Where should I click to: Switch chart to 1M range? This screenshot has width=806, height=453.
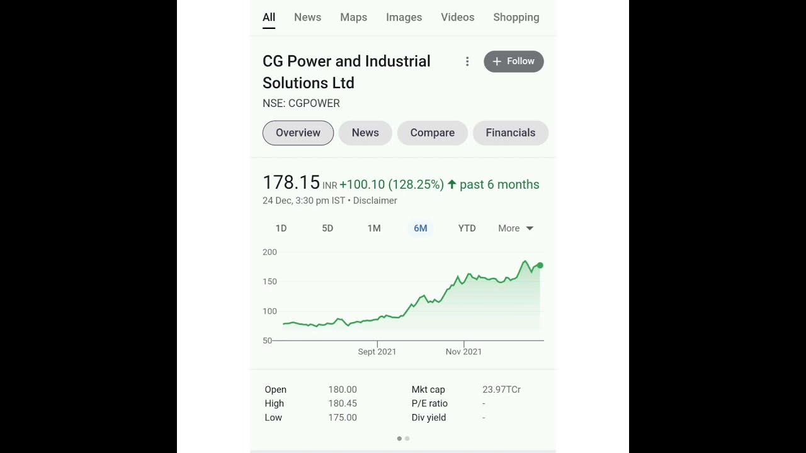point(374,228)
